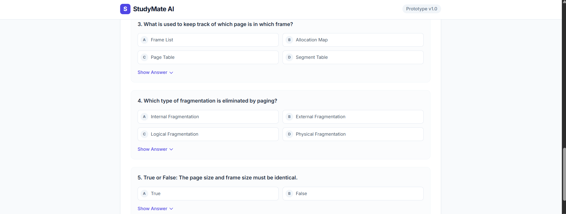Image resolution: width=566 pixels, height=214 pixels.
Task: Click the D badge for Physical Fragmentation
Action: click(289, 134)
